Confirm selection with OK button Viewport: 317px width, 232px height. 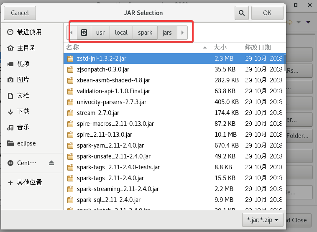(x=267, y=13)
